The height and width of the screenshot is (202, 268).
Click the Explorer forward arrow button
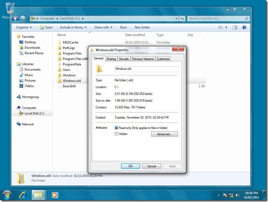point(23,18)
